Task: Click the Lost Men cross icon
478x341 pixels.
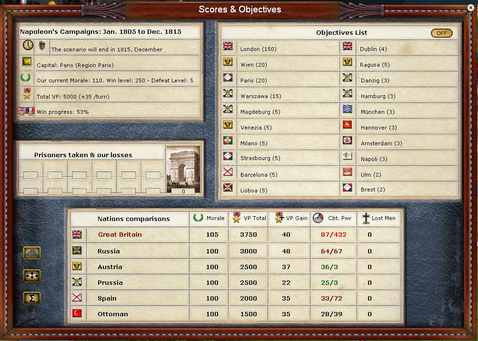Action: pos(366,219)
